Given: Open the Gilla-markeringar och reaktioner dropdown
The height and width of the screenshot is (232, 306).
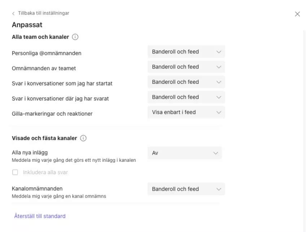Looking at the screenshot, I should pyautogui.click(x=186, y=112).
